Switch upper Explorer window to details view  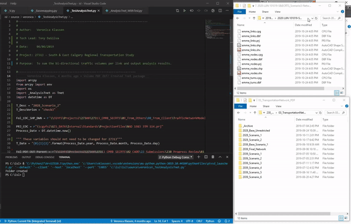pos(336,93)
